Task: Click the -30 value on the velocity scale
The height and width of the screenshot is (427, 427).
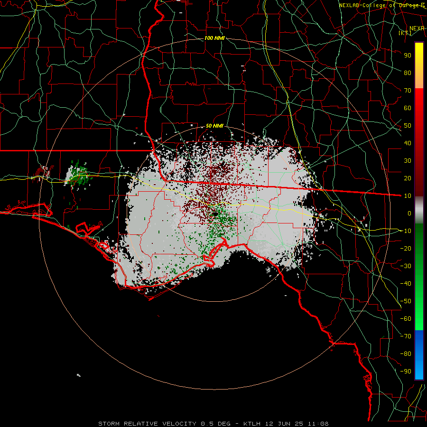Action: pyautogui.click(x=406, y=266)
